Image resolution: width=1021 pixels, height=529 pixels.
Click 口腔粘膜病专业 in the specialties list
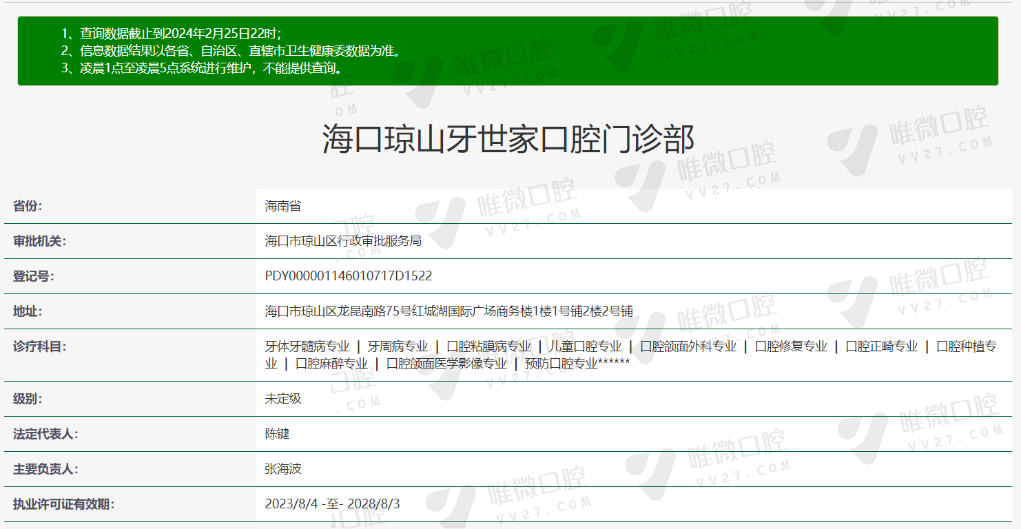(x=489, y=346)
